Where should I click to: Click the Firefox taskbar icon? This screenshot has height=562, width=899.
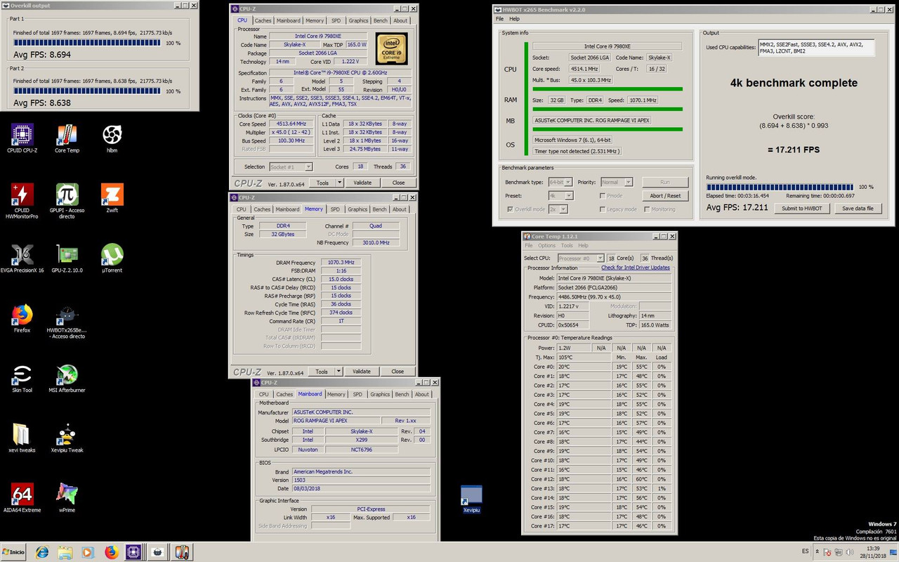pyautogui.click(x=111, y=552)
